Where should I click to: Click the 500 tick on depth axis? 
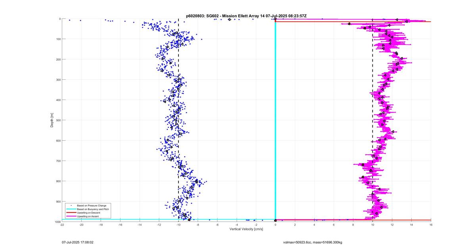[x=58, y=120]
